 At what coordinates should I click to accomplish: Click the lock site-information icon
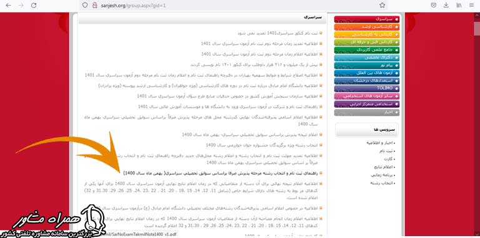94,6
